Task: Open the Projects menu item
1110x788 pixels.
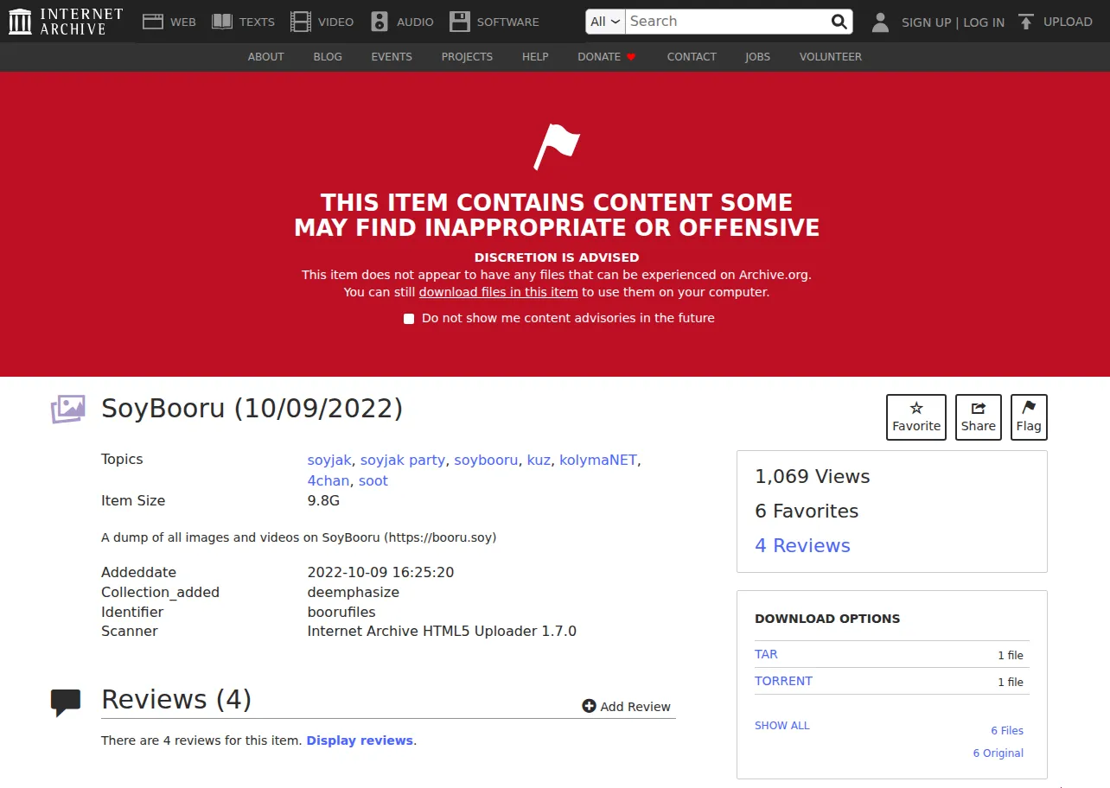Action: tap(467, 57)
